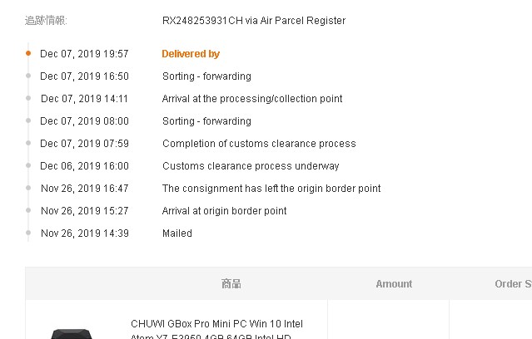Click the 追跡情報 label
Viewport: 532px width, 339px height.
click(46, 21)
